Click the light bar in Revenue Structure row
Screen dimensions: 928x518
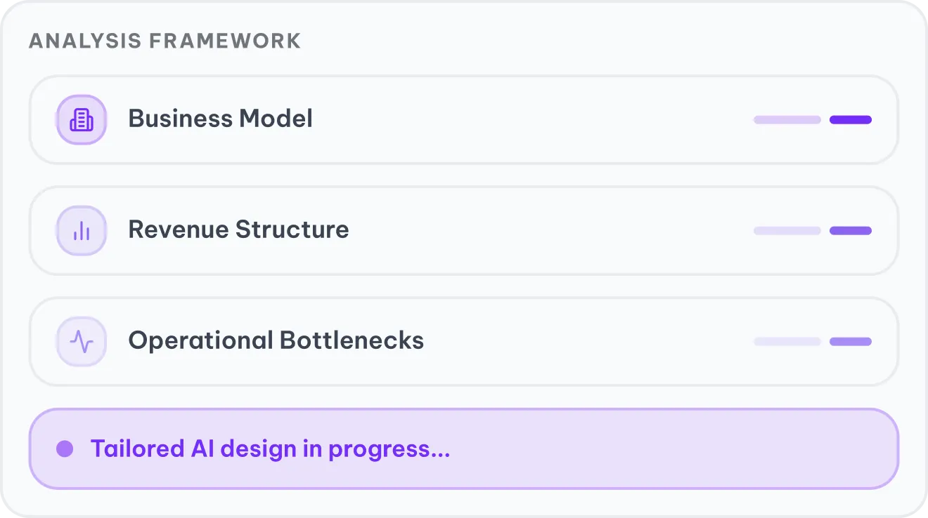(x=787, y=231)
